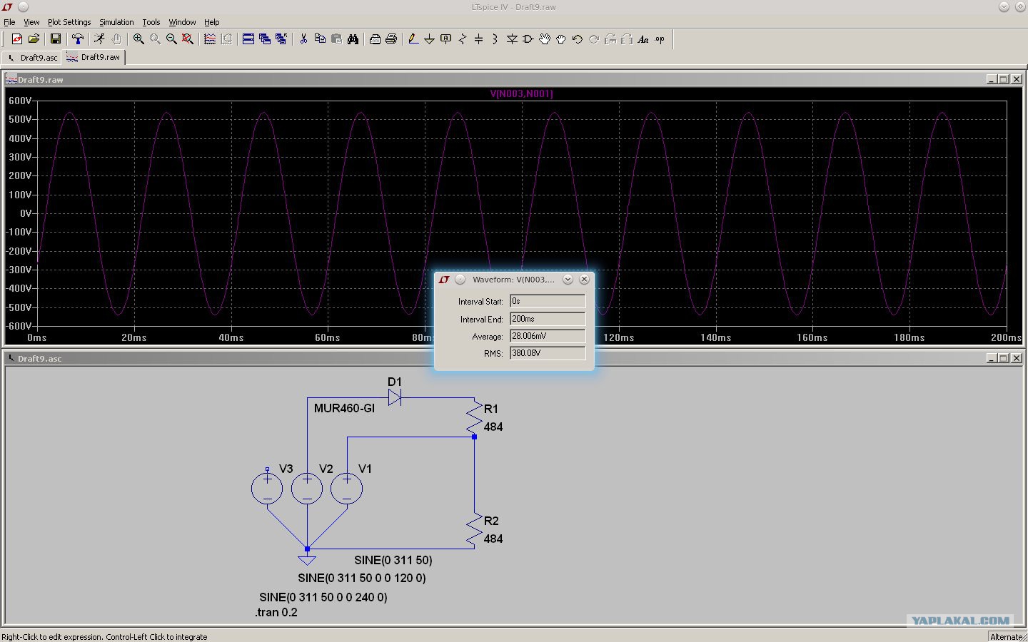Switch to the Draft9.asc tab

(33, 57)
